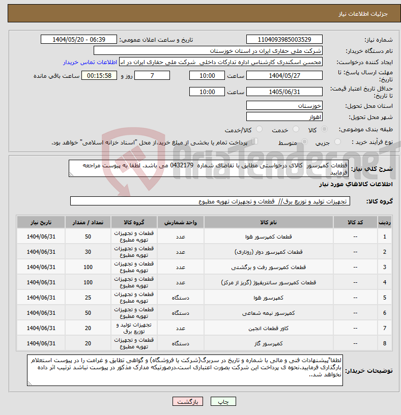Click the شماره نیاز field 1104093985003529
401x415 pixels.
pos(284,40)
